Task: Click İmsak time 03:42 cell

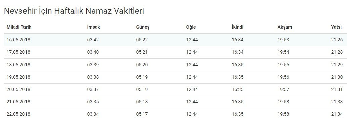Action: (93, 40)
